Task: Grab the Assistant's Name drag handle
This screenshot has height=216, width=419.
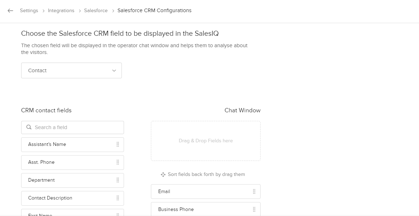Action: coord(118,144)
